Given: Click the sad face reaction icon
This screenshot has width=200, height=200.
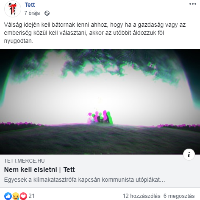Looking at the screenshot, I should 16,196.
